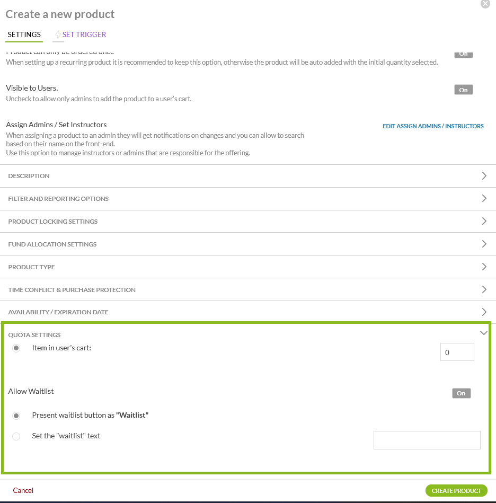Switch to the SET TRIGGER tab
496x503 pixels.
84,34
